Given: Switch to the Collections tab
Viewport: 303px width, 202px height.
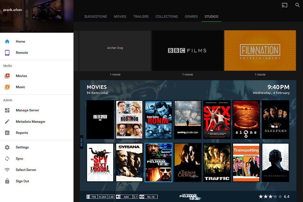Looking at the screenshot, I should pyautogui.click(x=167, y=16).
